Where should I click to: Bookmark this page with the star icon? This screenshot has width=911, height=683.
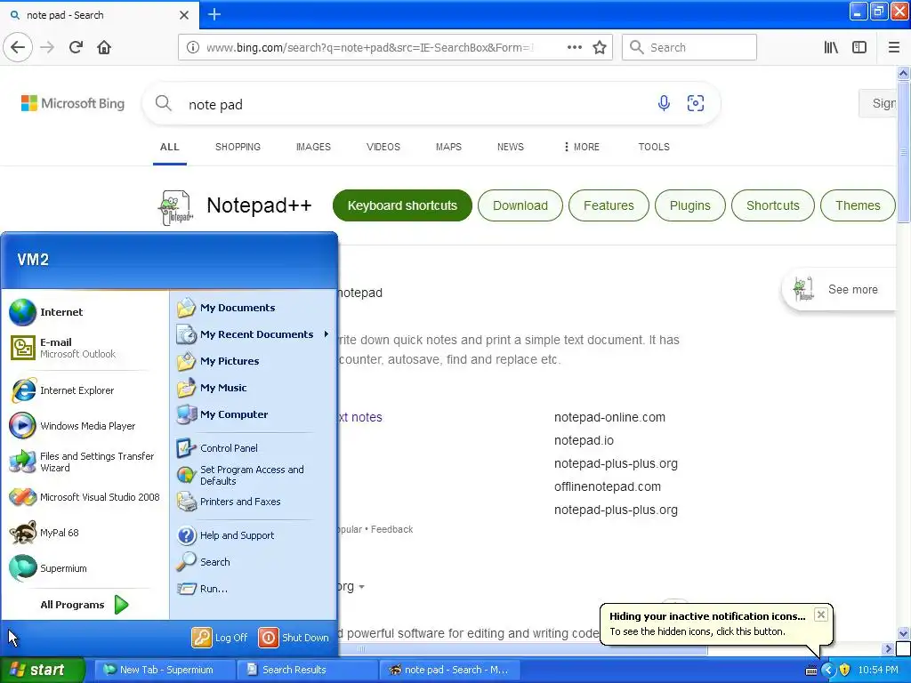pos(600,47)
